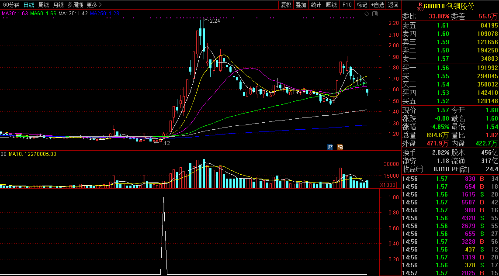Select the 委比 33.80% value
Image resolution: width=499 pixels, height=276 pixels.
click(x=439, y=17)
